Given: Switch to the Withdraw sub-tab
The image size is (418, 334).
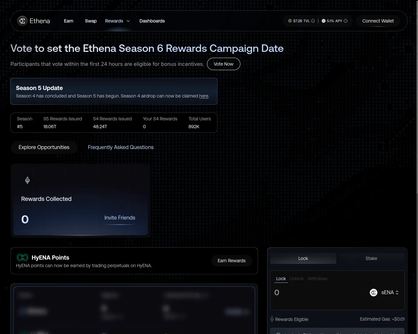Looking at the screenshot, I should 317,279.
